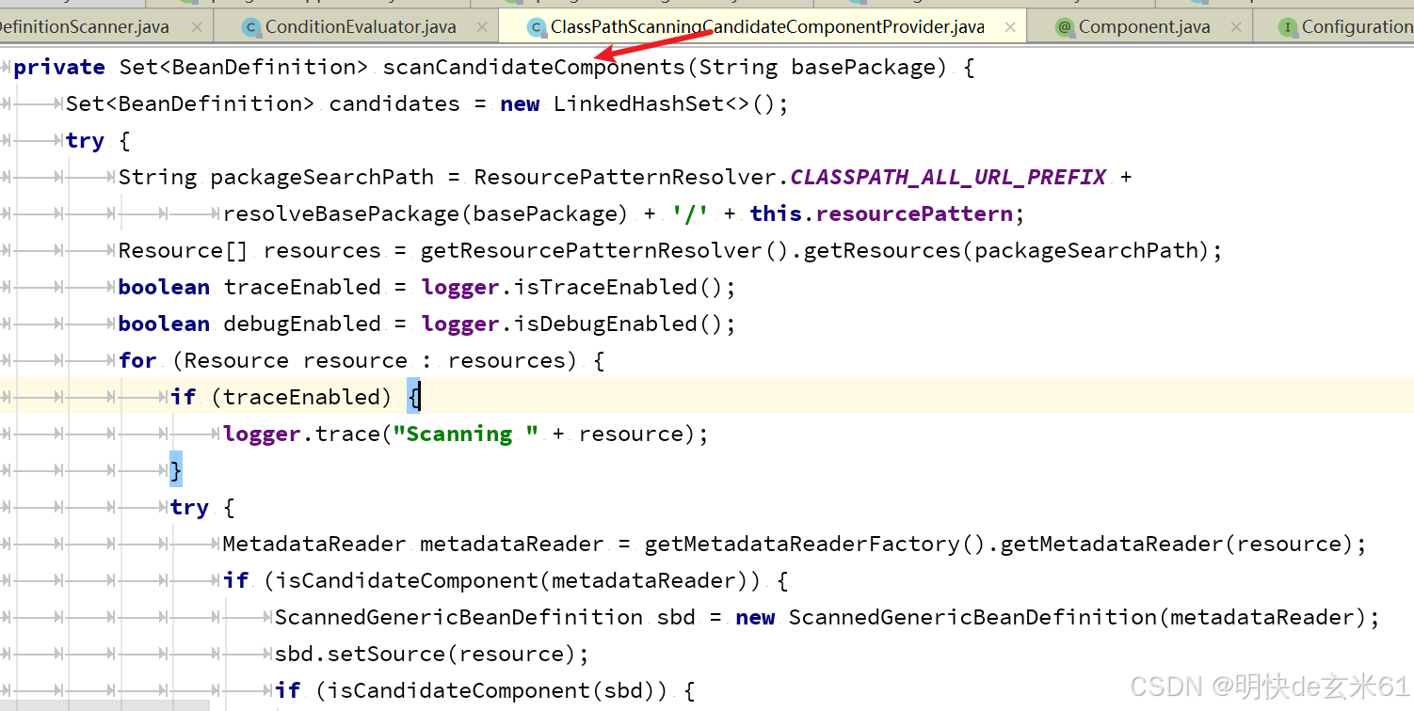Screen dimensions: 1414x711
Task: Click the getResources method call
Action: [x=881, y=250]
